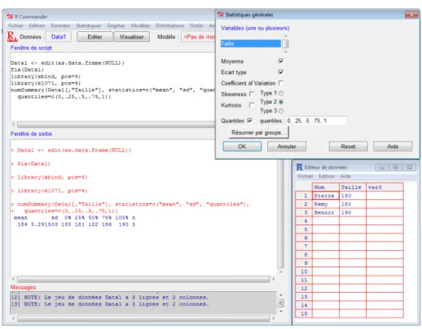Screen dimensions: 422x329
Task: Click the Pas de modèle selector
Action: tap(198, 37)
